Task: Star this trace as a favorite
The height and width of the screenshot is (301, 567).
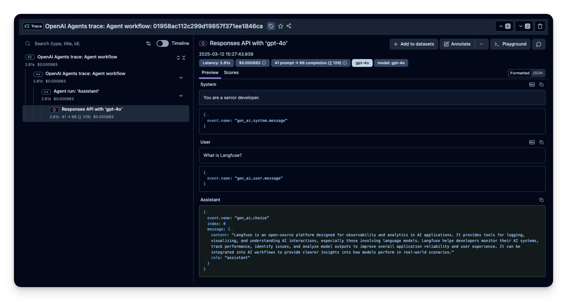Action: (281, 26)
